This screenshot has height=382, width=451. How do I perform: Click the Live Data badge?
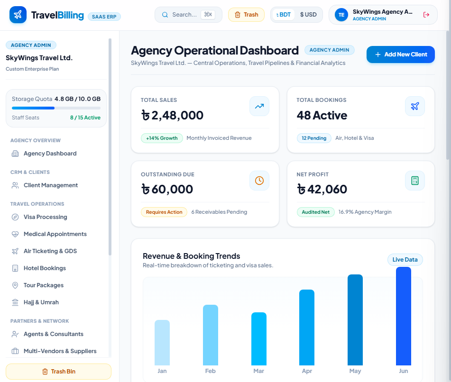(x=405, y=260)
